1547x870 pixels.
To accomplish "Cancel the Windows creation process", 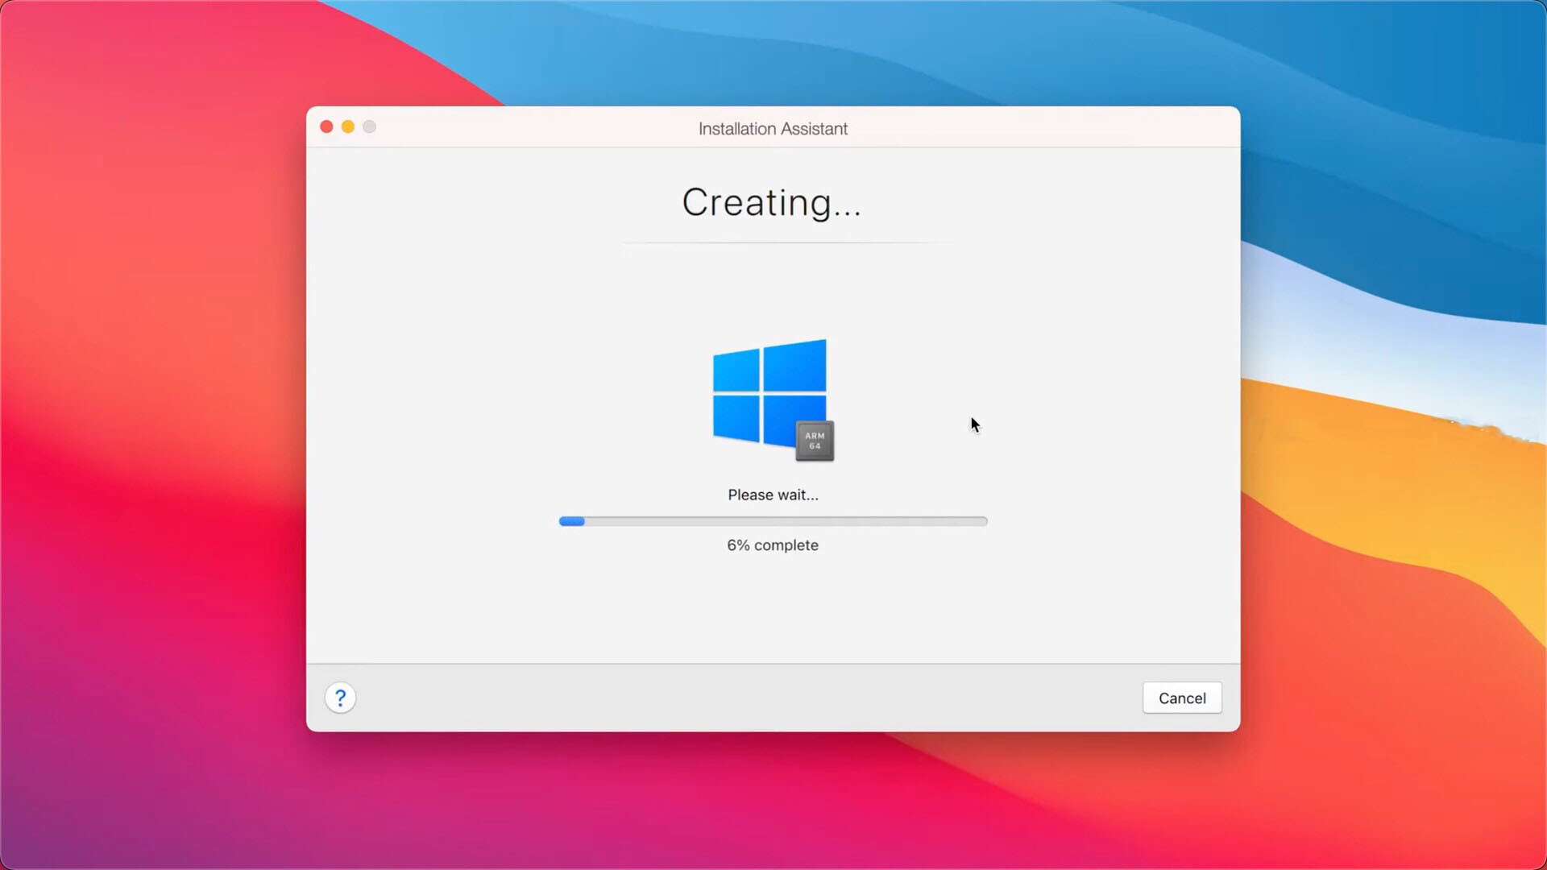I will click(1182, 698).
